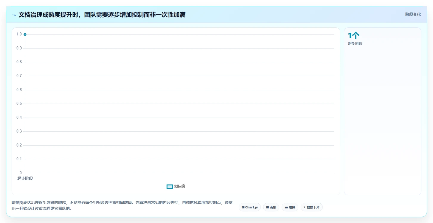This screenshot has width=433, height=223.
Task: Click the 1个 stat value
Action: click(x=354, y=36)
